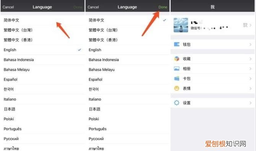The height and width of the screenshot is (151, 256).
Task: Select the checked English row in the left panel
Action: [x=43, y=50]
